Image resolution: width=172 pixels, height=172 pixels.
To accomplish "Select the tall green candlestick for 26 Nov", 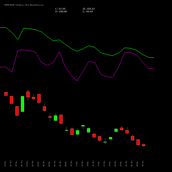I will point(22,104).
